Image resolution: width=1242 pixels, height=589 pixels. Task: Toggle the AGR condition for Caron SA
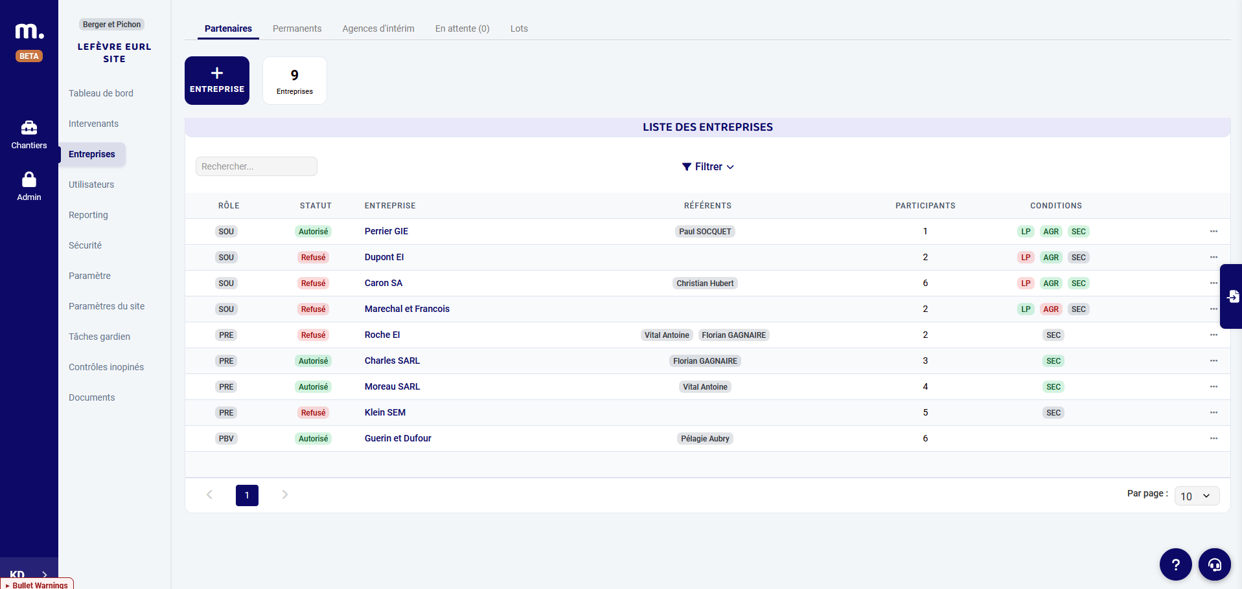(1051, 283)
